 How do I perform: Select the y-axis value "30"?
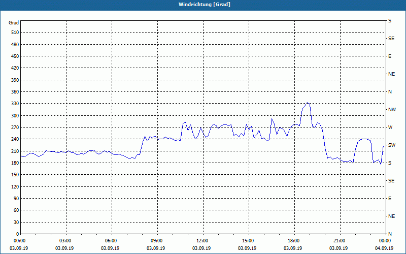coord(16,222)
